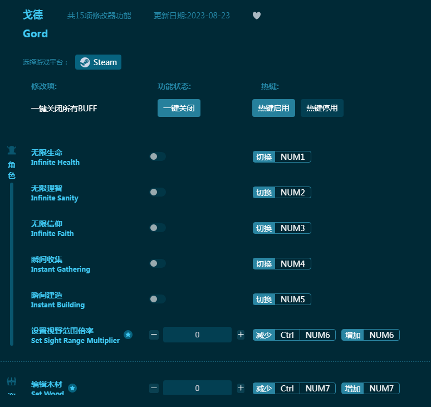
Task: Increase Sight Range Multiplier with plus
Action: tap(241, 335)
